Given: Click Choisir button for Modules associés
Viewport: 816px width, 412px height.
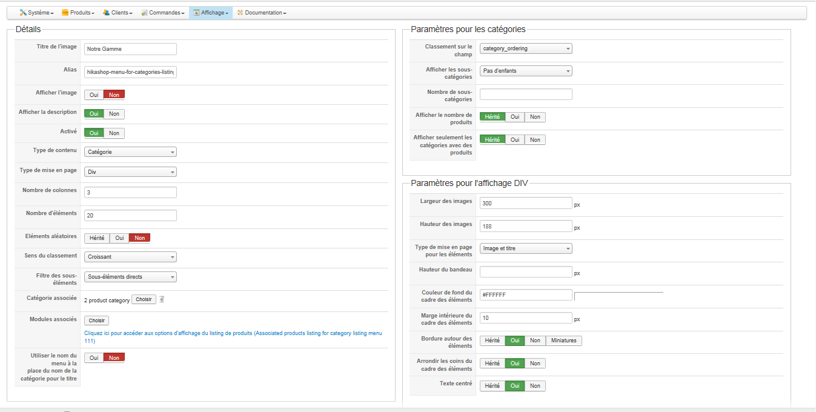Looking at the screenshot, I should point(96,321).
